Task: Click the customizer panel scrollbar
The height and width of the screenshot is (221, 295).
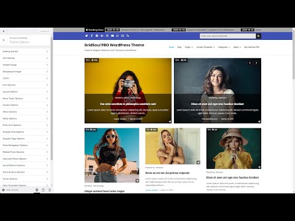Action: 52,98
